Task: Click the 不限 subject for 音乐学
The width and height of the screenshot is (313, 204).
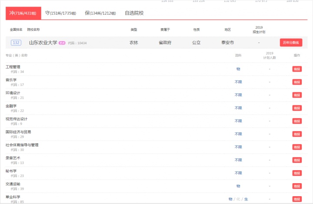Action: coord(238,82)
